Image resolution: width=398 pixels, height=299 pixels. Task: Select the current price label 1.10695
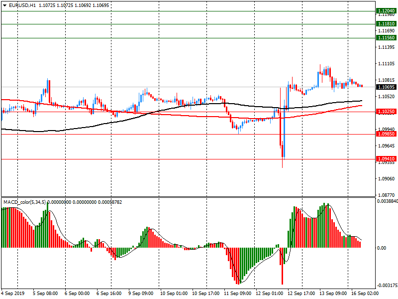(386, 87)
